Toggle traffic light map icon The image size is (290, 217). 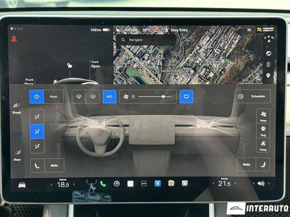[x=268, y=65]
